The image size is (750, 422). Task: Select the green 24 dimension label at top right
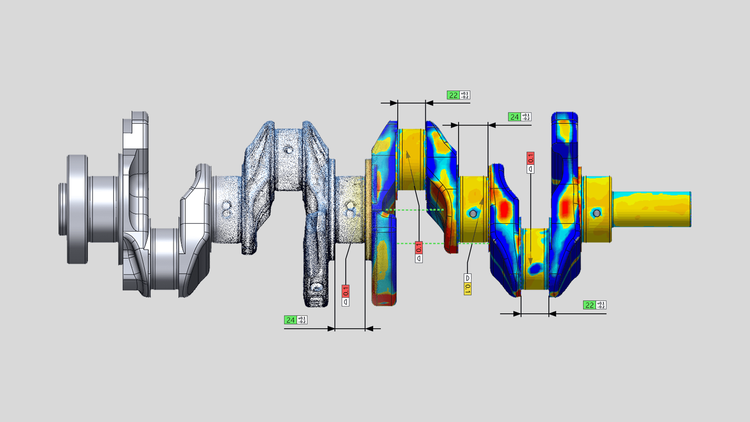515,116
